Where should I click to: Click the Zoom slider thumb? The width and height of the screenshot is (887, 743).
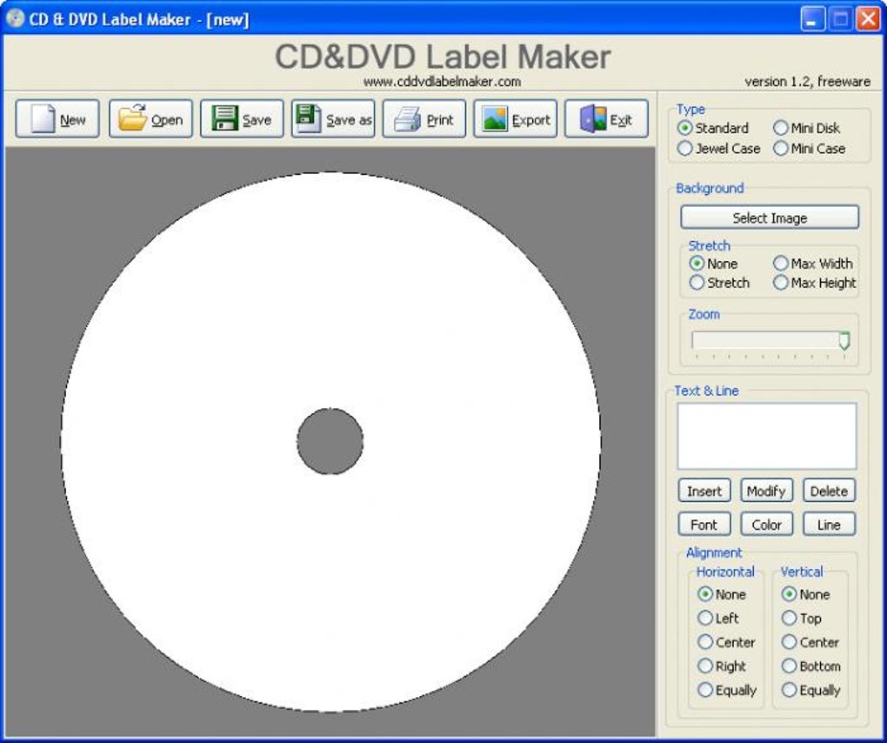pos(844,341)
